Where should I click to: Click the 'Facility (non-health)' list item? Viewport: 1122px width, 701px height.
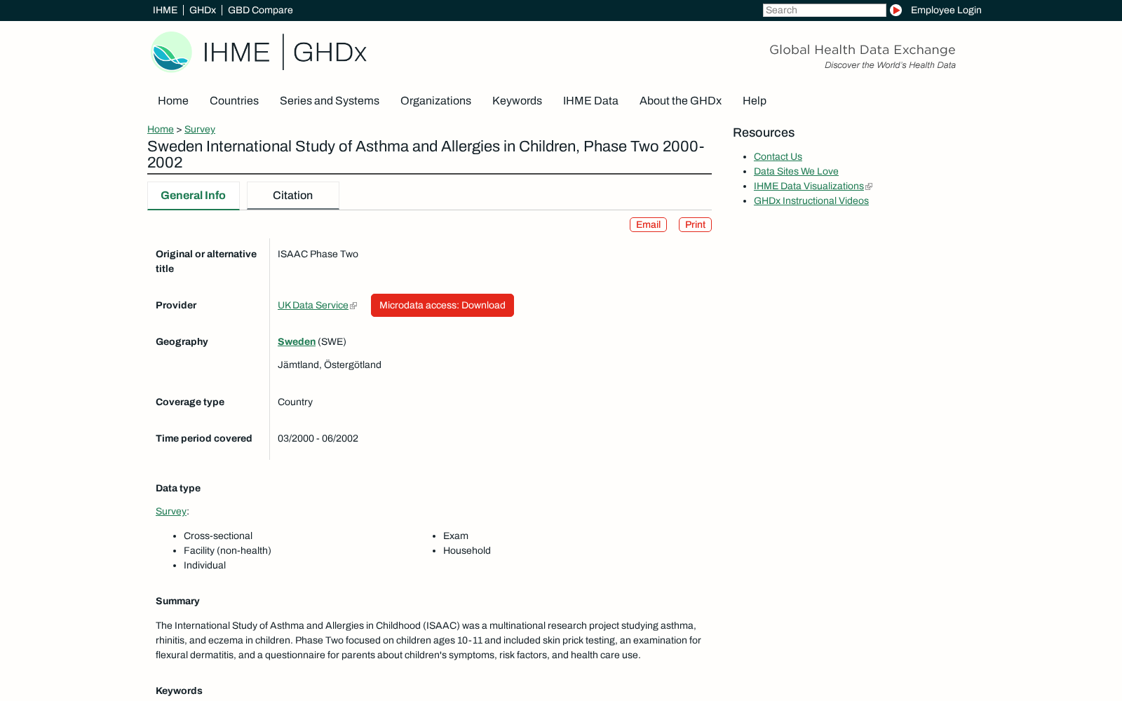[x=227, y=550]
